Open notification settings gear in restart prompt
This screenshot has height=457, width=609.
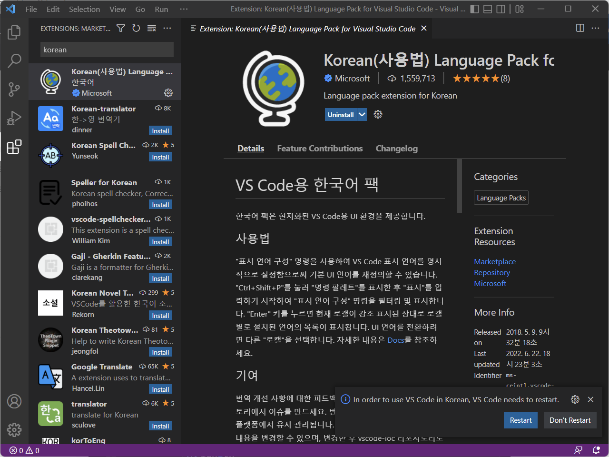point(575,399)
